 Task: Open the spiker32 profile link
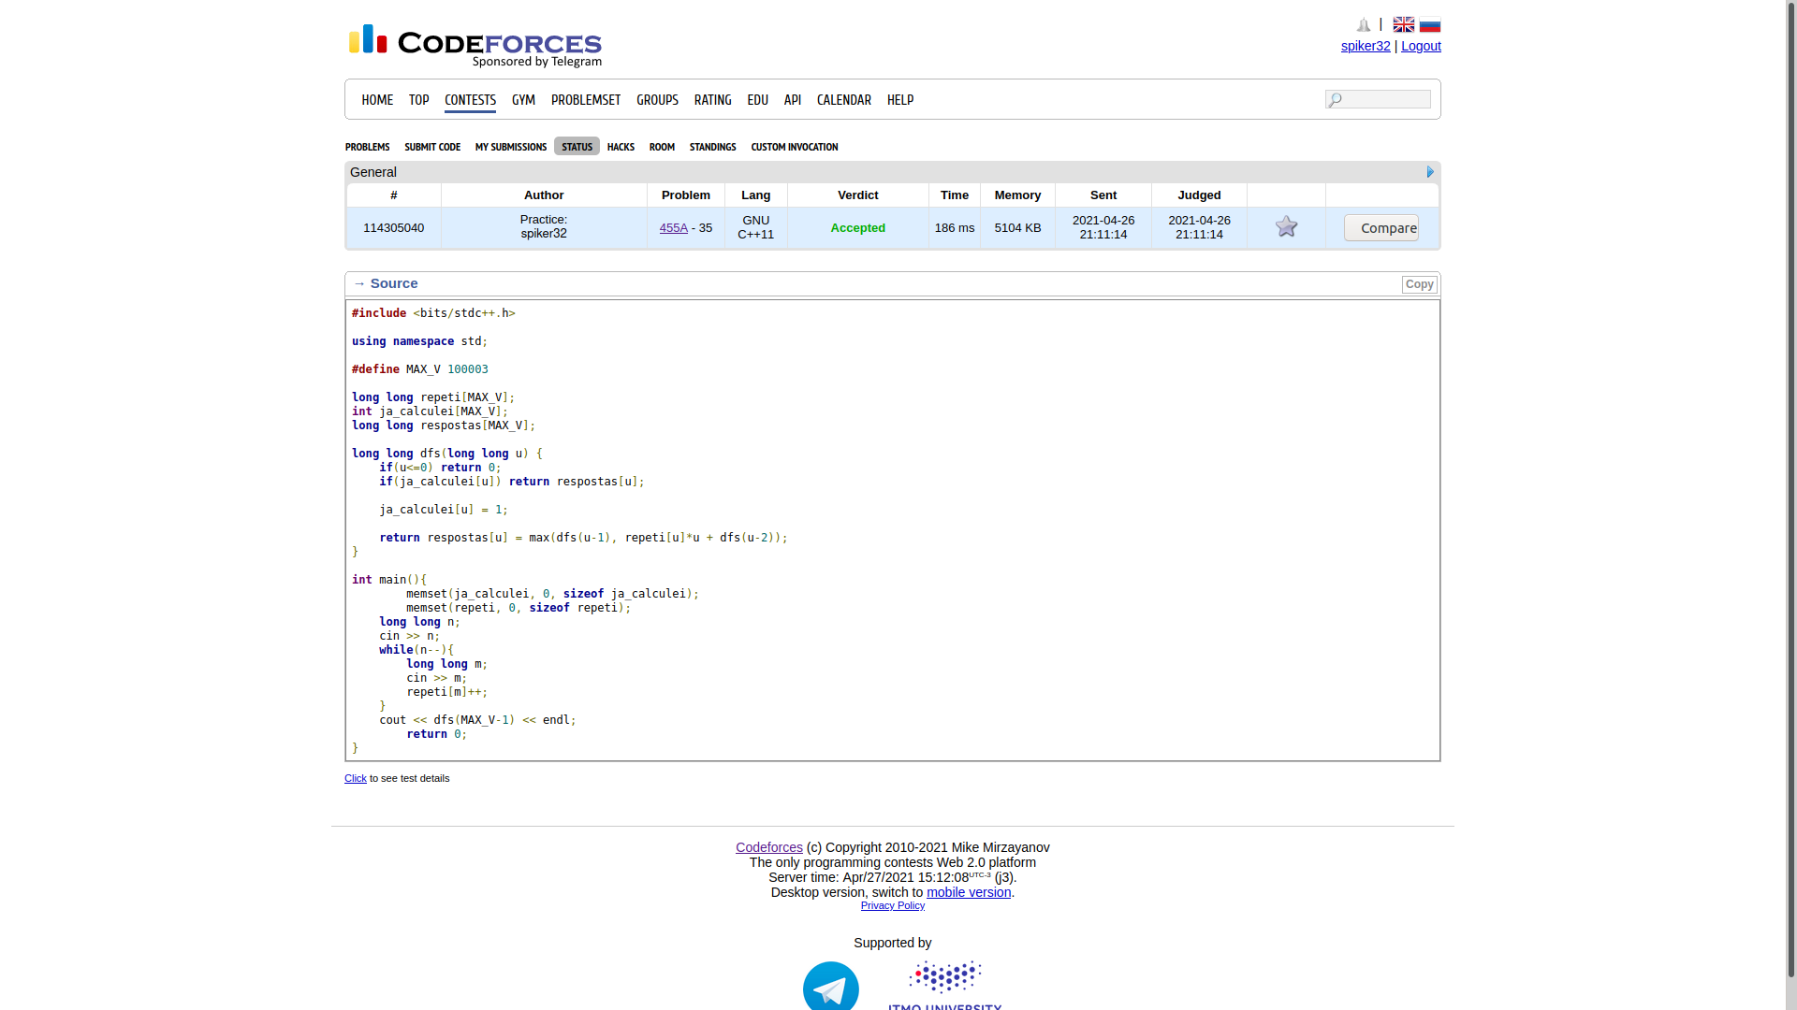[x=1366, y=46]
